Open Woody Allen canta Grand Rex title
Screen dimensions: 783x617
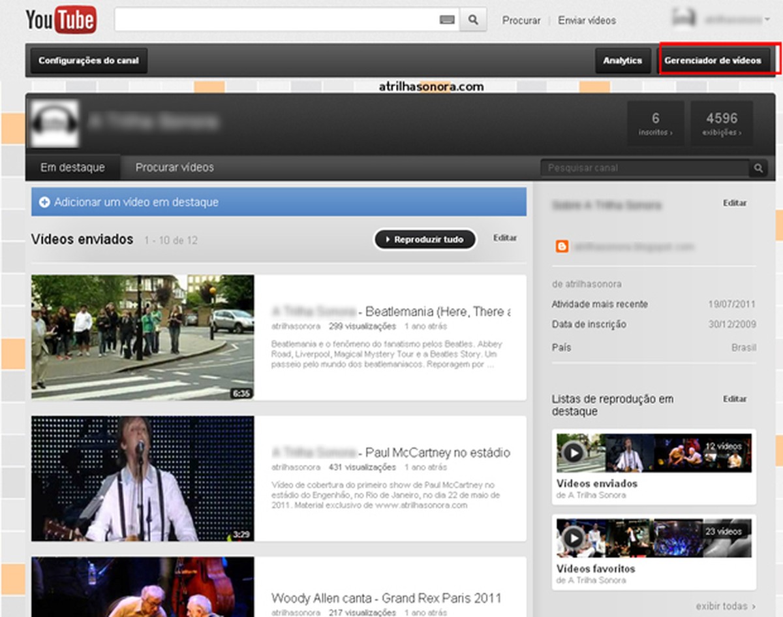[386, 598]
